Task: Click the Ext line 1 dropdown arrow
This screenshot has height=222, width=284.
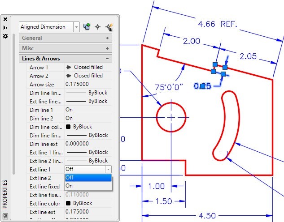Action: 108,169
